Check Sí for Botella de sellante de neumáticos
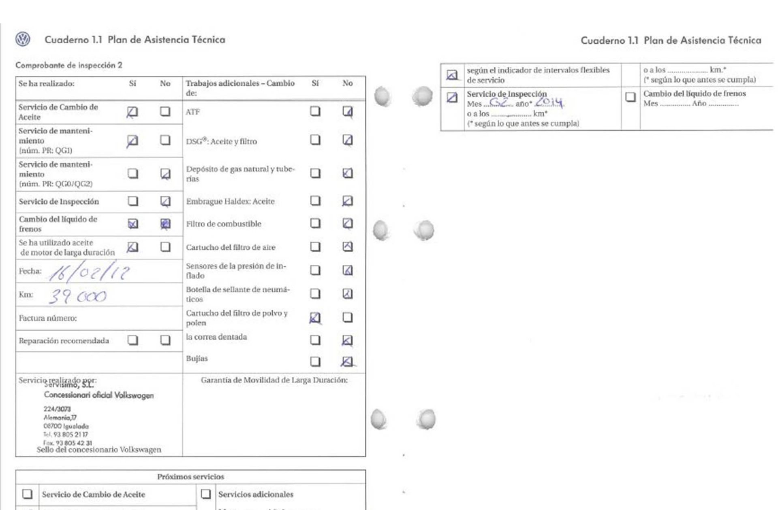Viewport: 778px width, 510px height. pyautogui.click(x=315, y=294)
